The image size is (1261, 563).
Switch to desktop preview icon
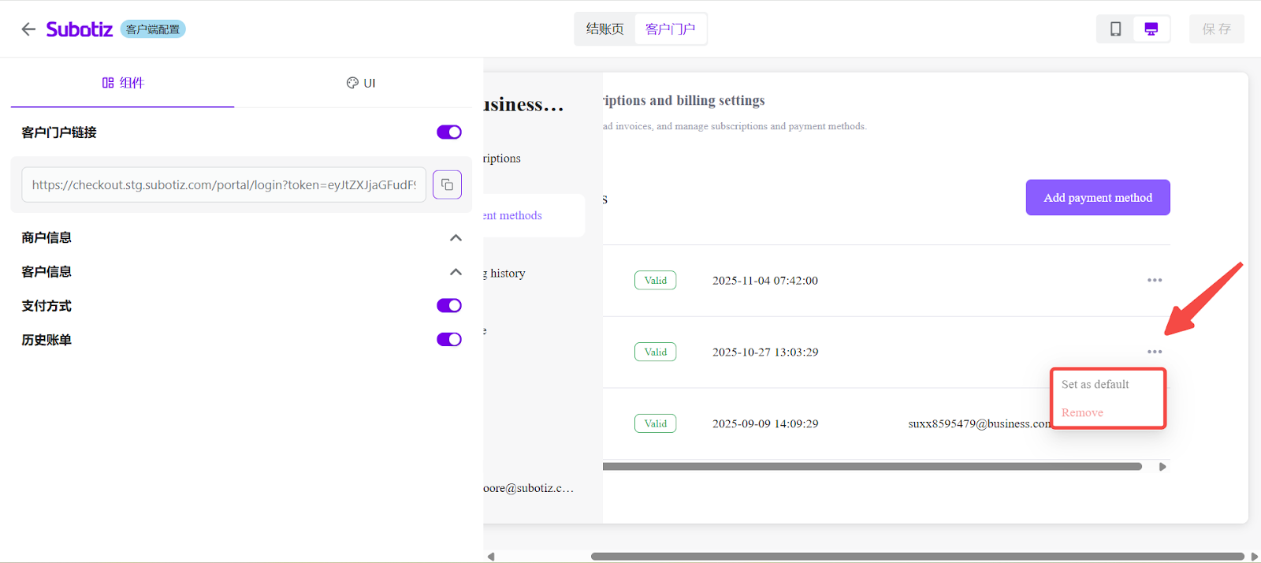[1151, 29]
